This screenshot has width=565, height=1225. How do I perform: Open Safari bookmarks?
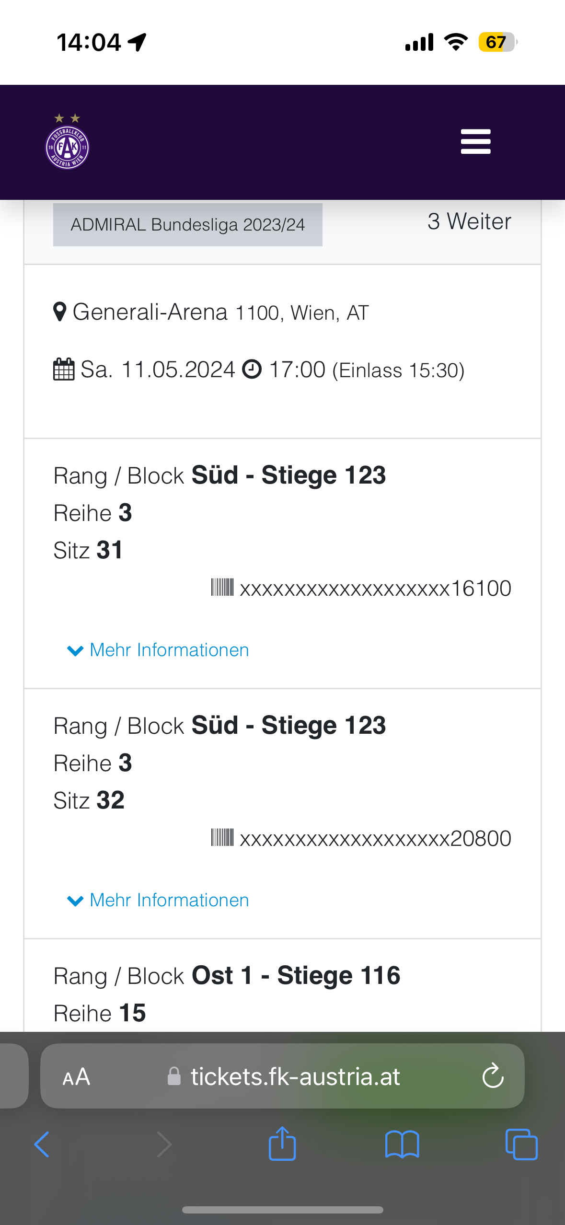pyautogui.click(x=402, y=1144)
